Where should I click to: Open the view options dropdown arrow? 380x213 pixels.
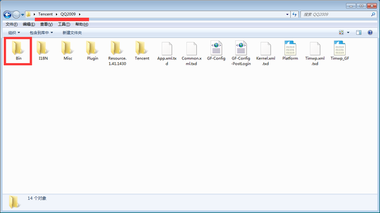[348, 33]
